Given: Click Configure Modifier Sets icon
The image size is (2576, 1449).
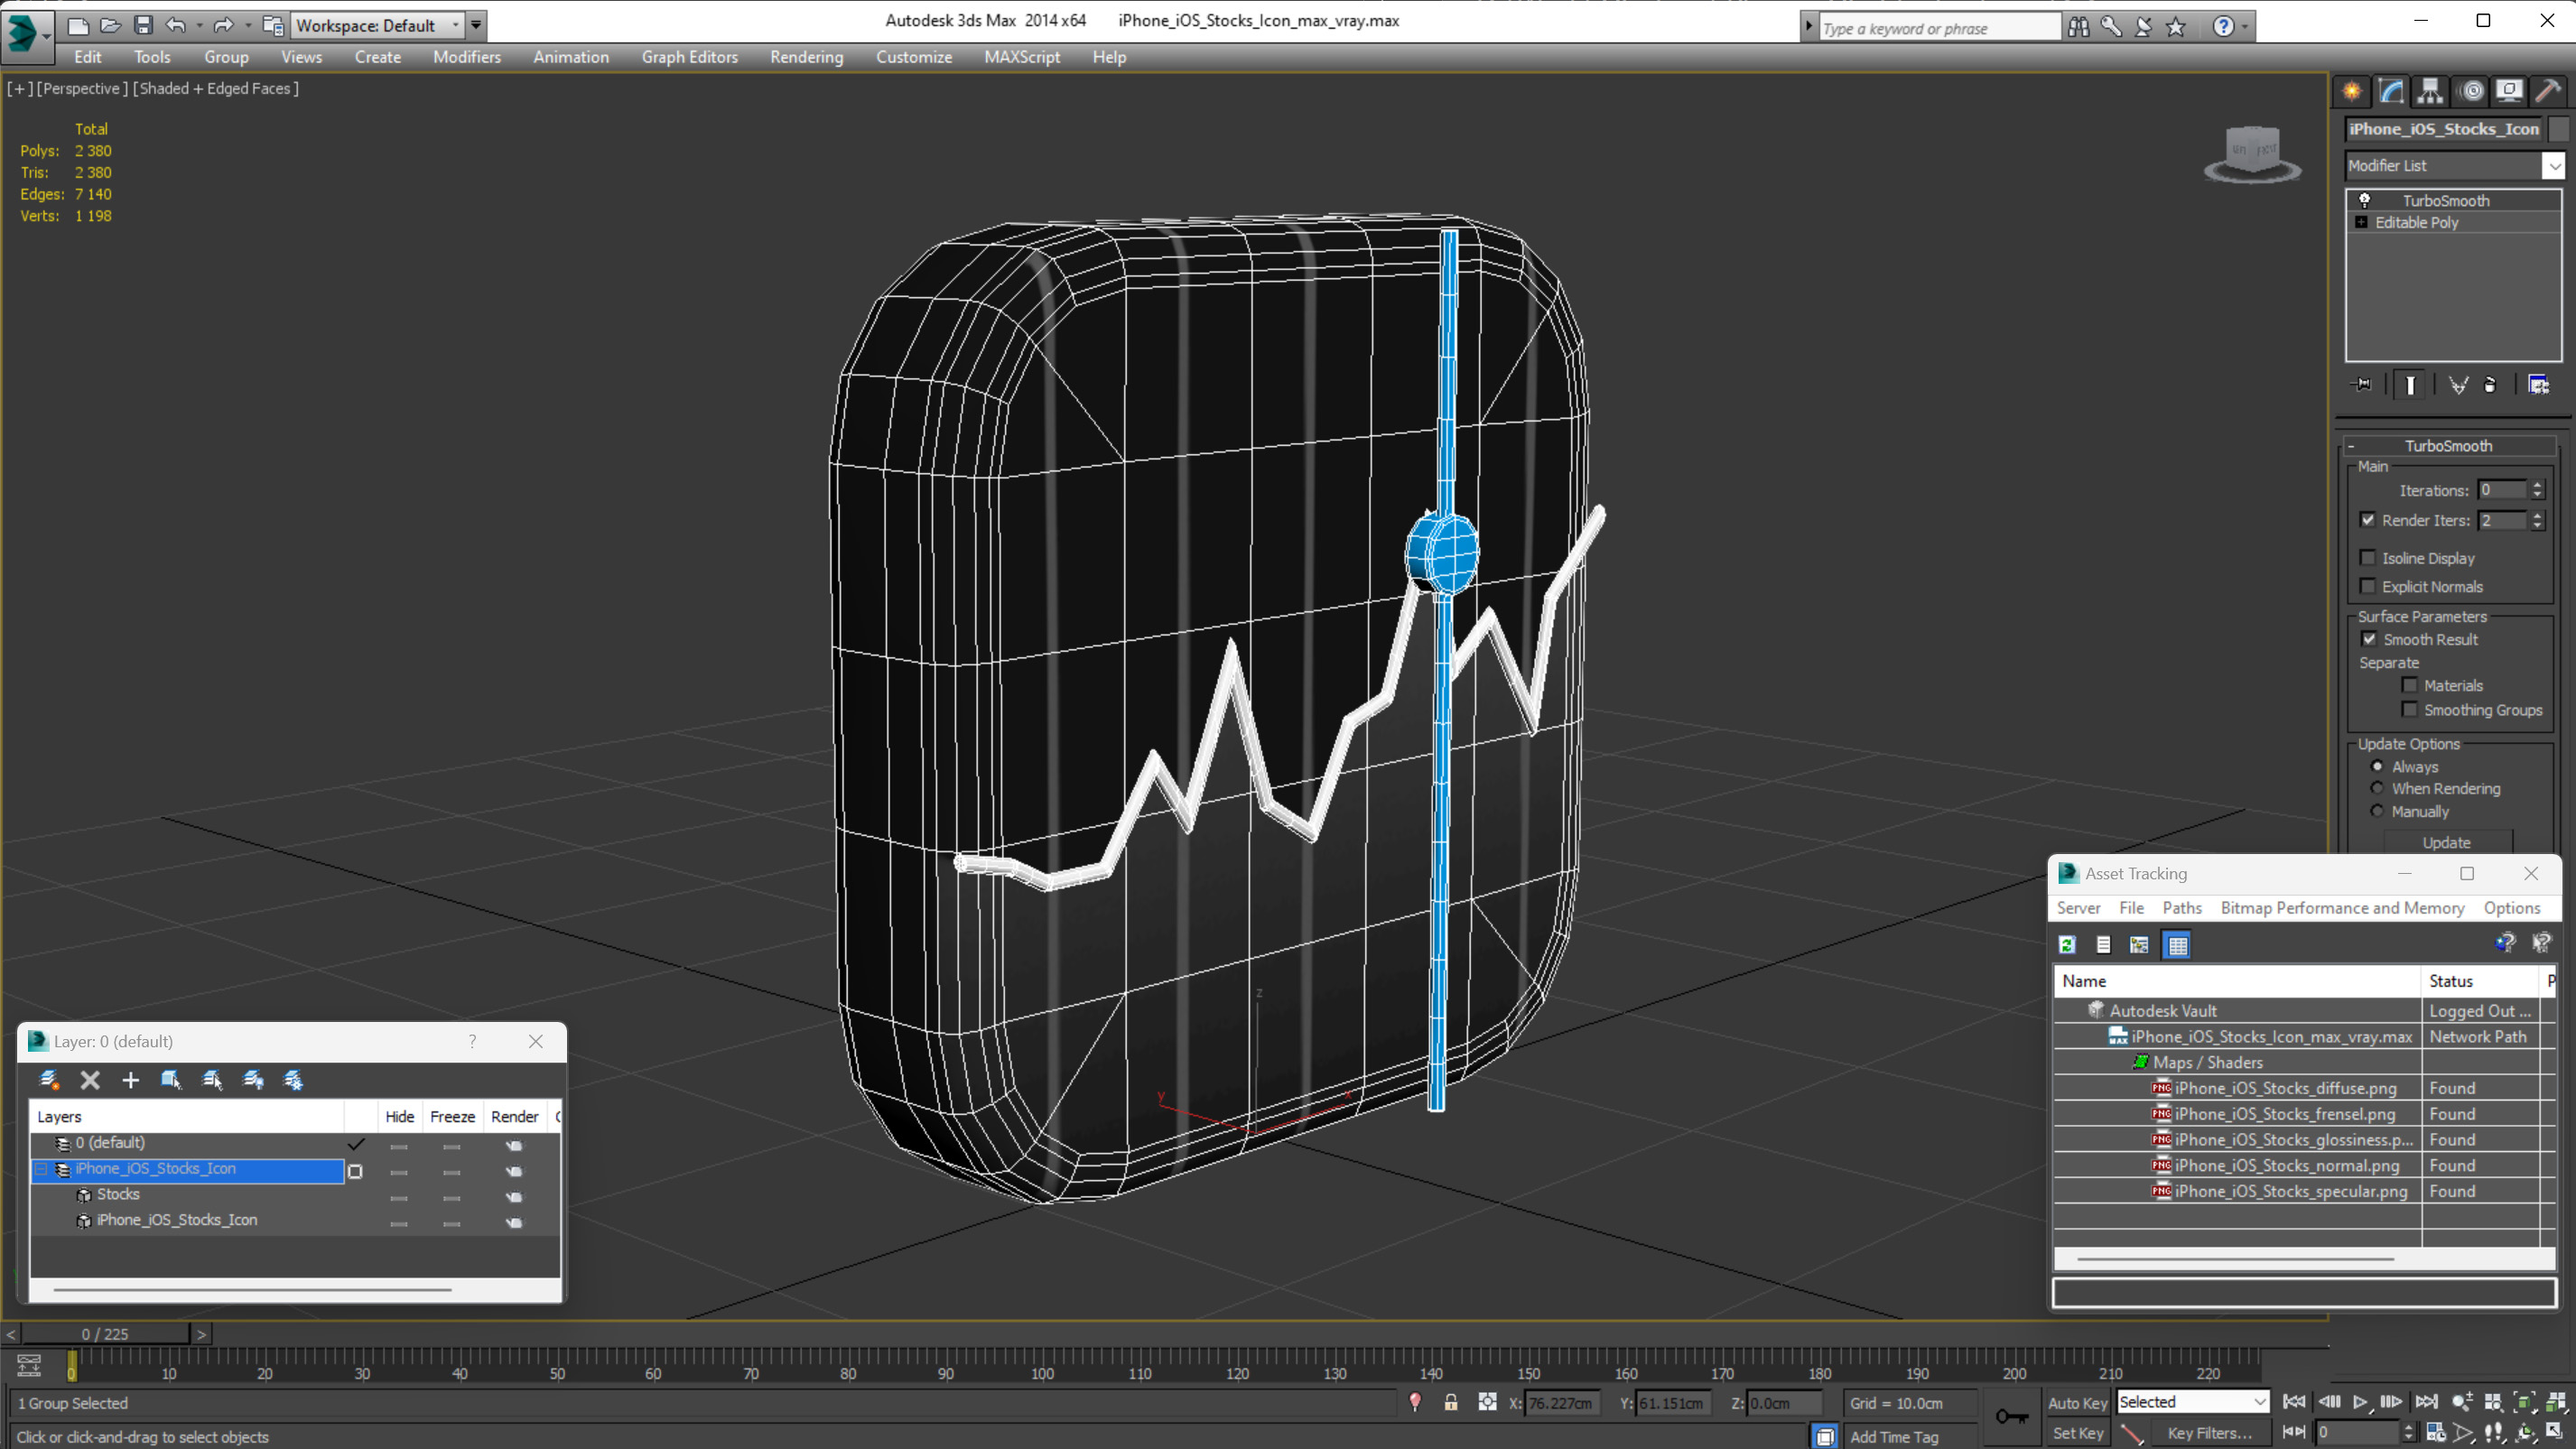Looking at the screenshot, I should pos(2538,385).
